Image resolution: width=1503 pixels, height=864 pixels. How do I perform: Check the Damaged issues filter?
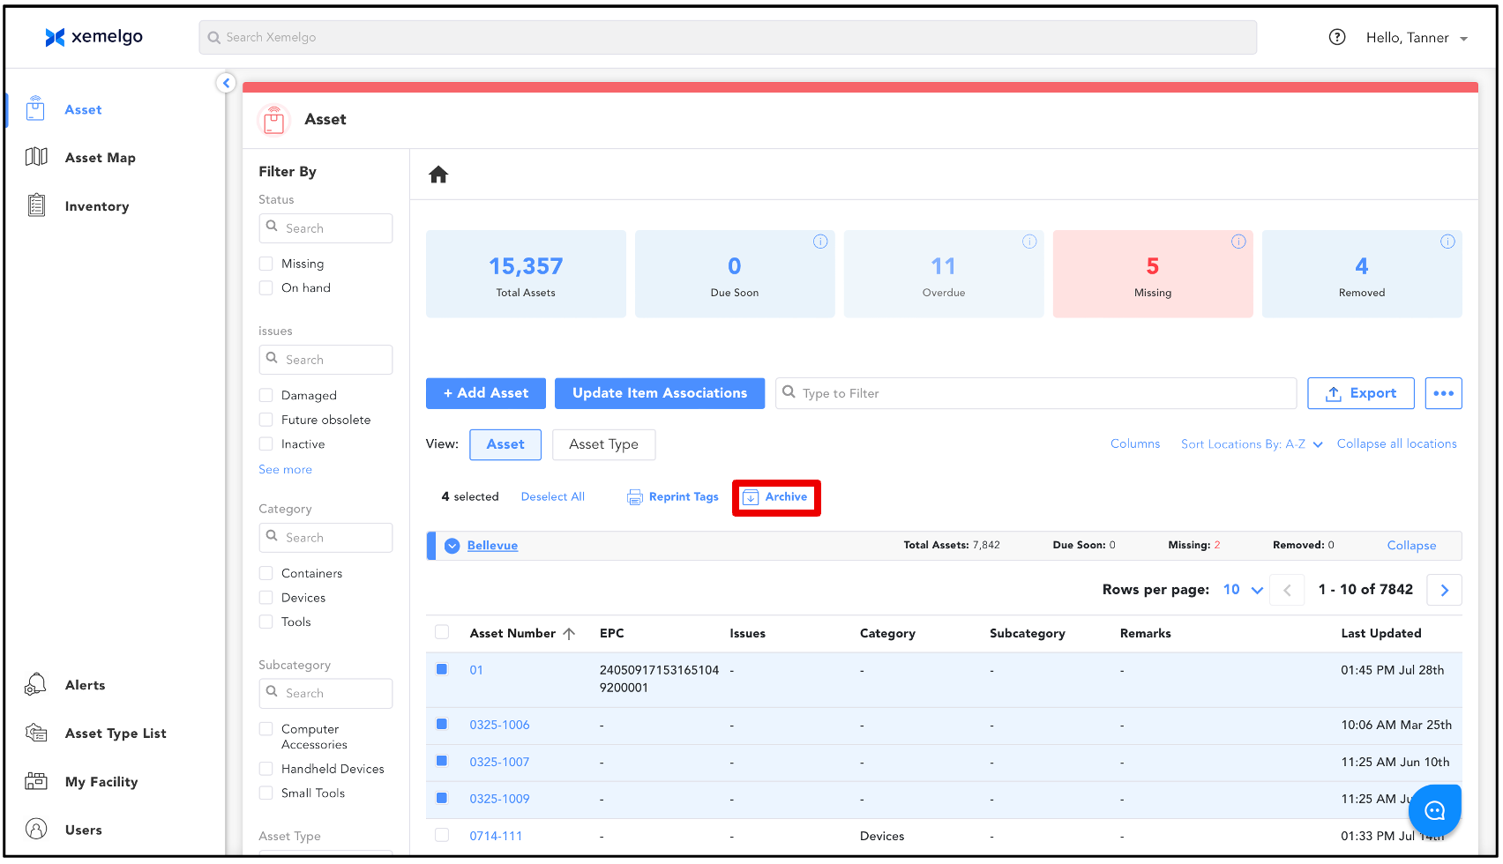265,395
